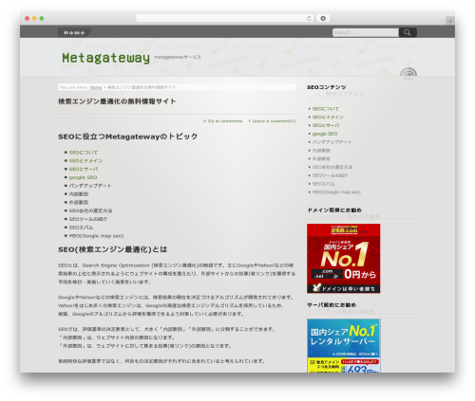Open a new browser tab with plus
The height and width of the screenshot is (401, 475).
tap(450, 21)
